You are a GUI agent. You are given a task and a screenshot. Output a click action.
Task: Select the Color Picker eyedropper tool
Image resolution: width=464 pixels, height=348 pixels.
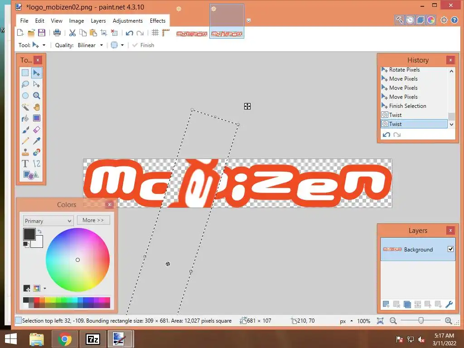click(37, 141)
